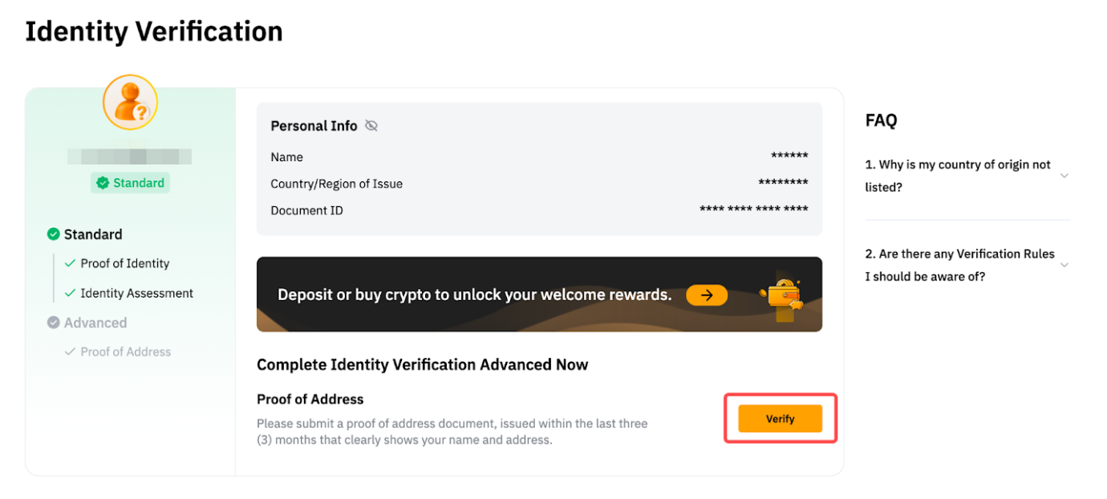Toggle the Personal Info visibility eye icon
This screenshot has width=1107, height=499.
pos(371,126)
